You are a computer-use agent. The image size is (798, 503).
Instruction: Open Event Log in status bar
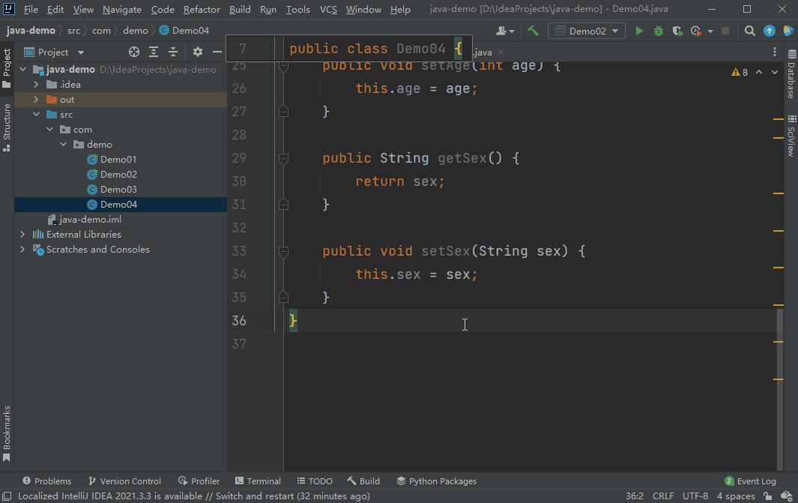750,481
